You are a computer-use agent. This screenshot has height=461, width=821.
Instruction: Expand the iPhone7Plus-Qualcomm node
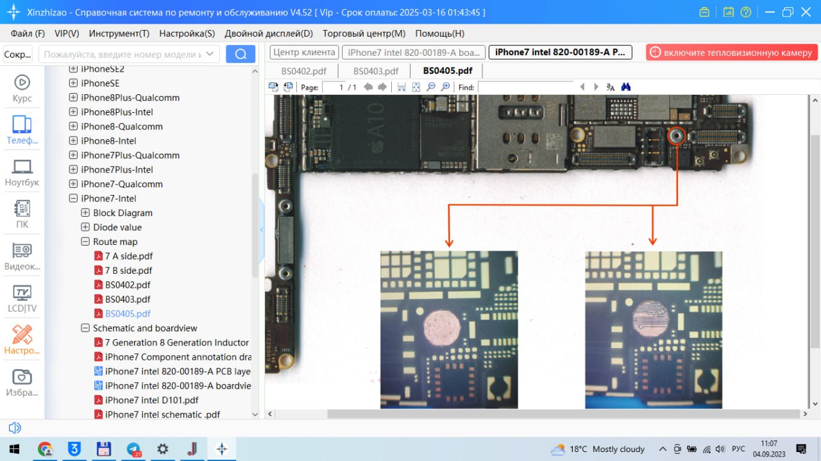tap(73, 155)
